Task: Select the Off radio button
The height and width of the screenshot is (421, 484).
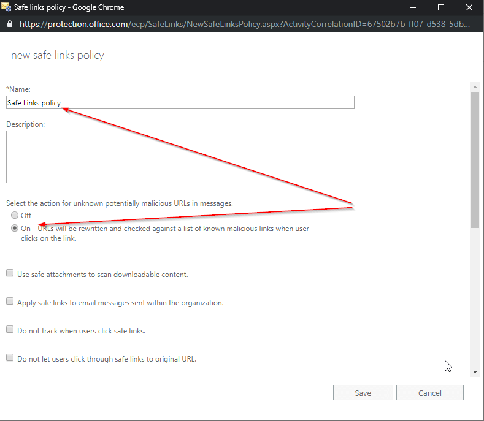Action: point(15,216)
